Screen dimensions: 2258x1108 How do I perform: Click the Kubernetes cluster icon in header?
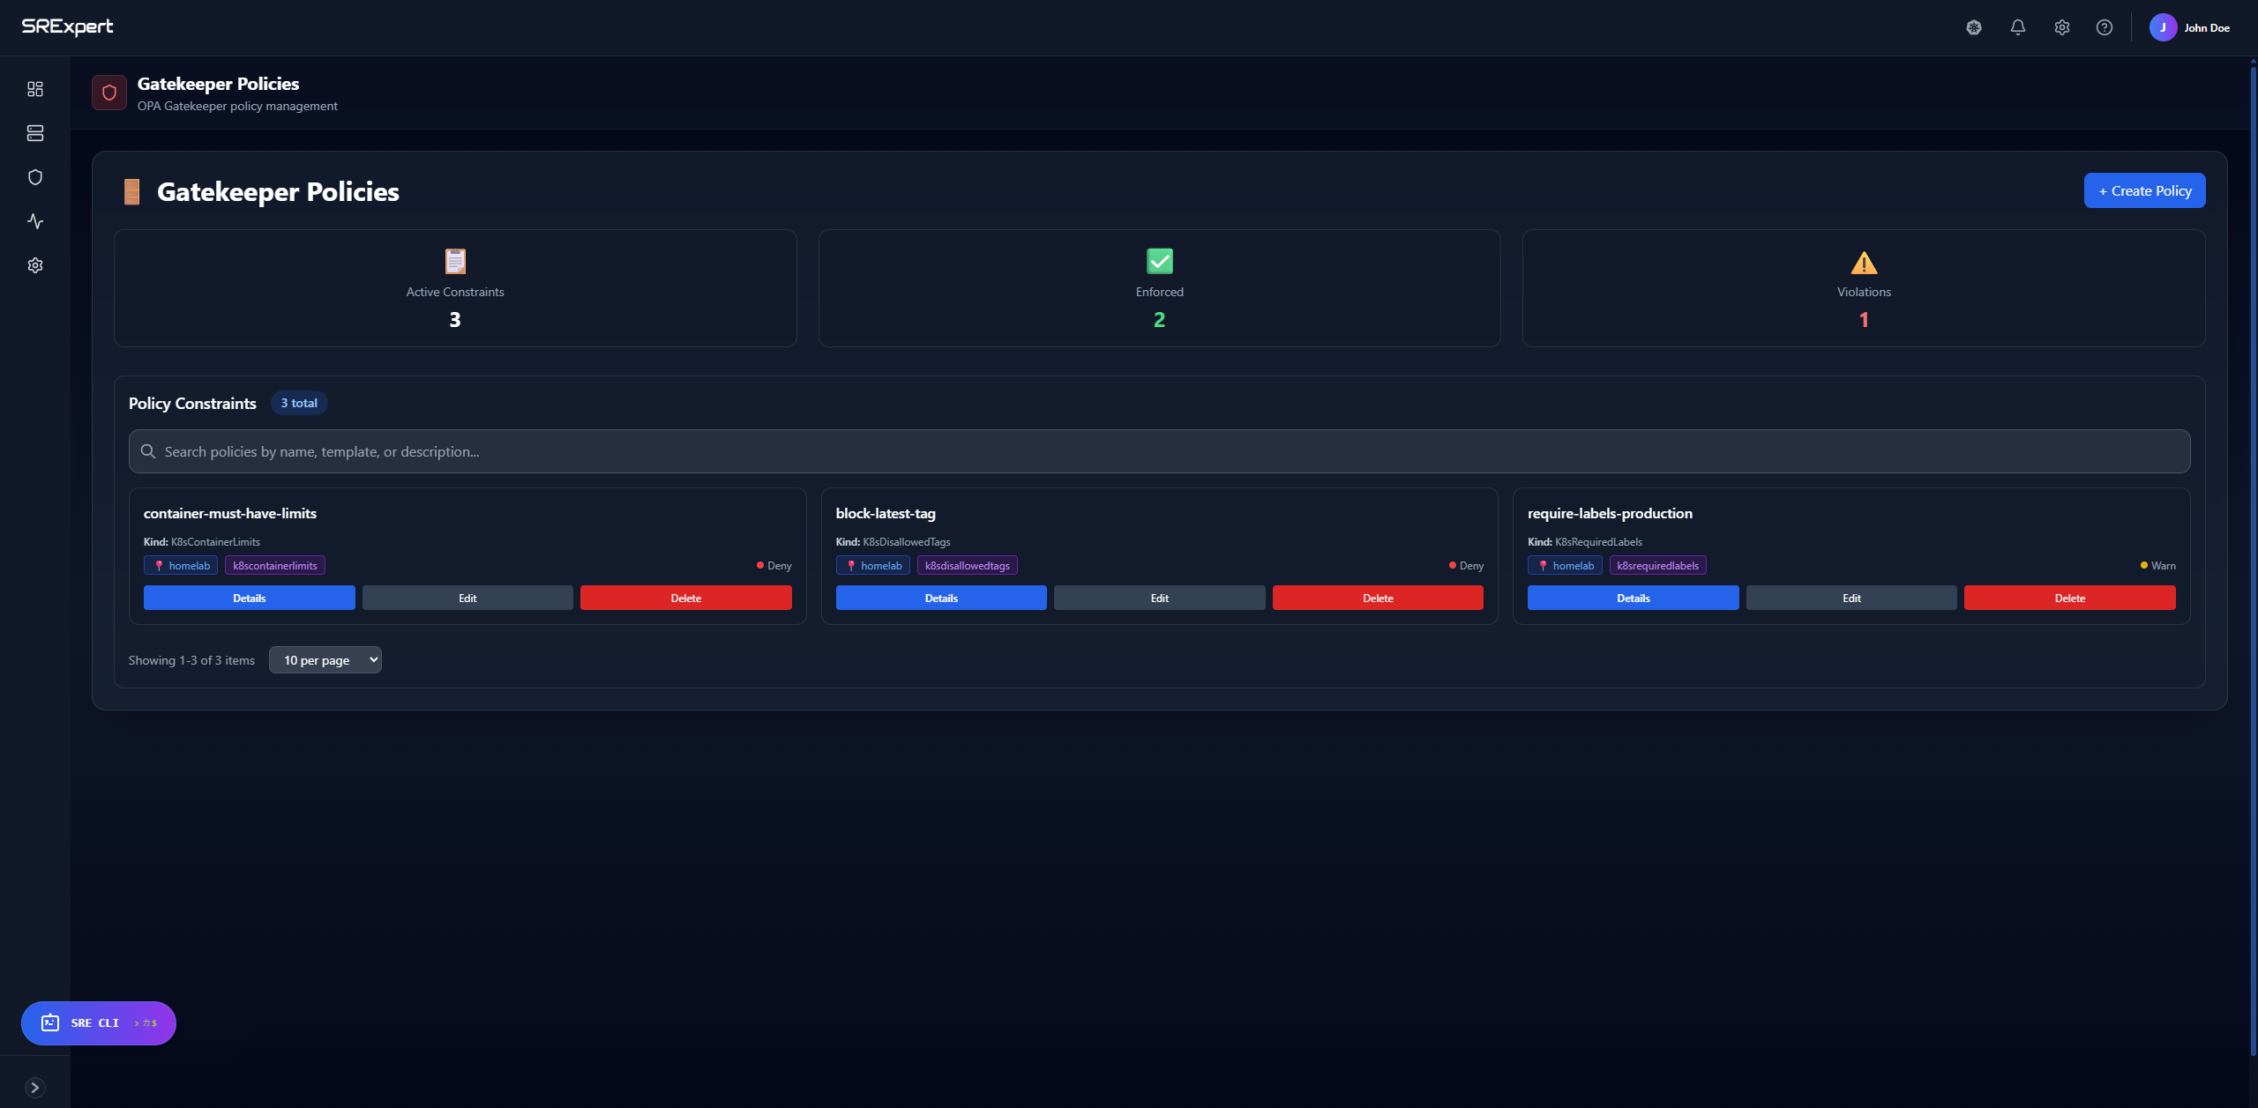1974,27
